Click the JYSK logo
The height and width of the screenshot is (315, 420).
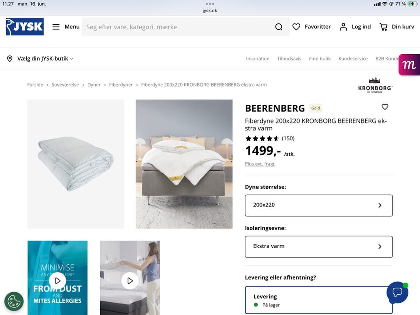tap(24, 27)
